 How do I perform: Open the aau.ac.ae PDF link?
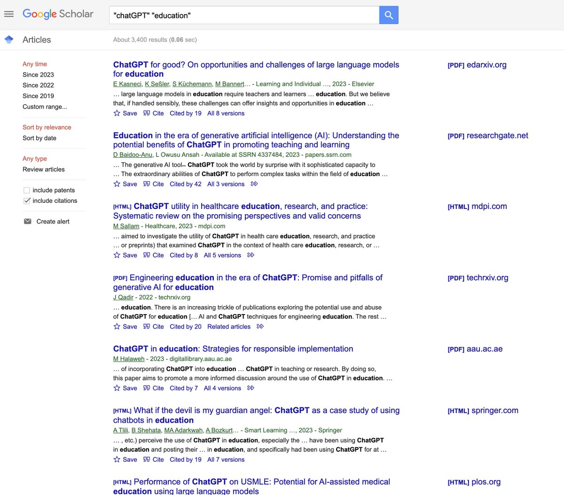coord(475,349)
